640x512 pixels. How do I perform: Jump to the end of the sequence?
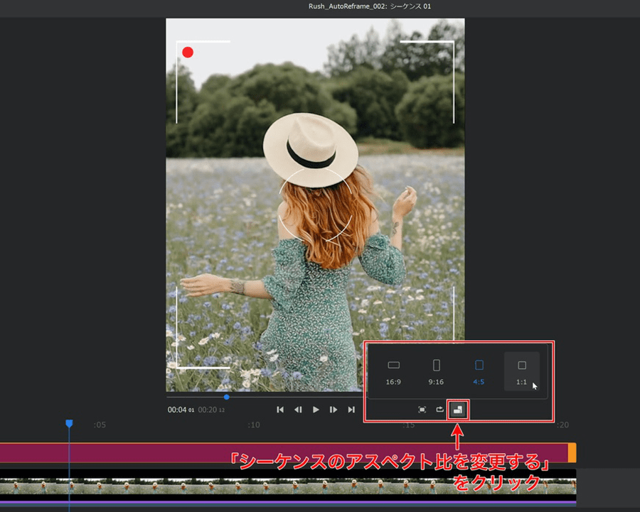[x=351, y=410]
